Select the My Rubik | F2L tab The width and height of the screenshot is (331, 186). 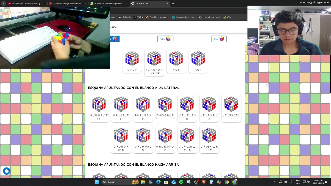150,4
